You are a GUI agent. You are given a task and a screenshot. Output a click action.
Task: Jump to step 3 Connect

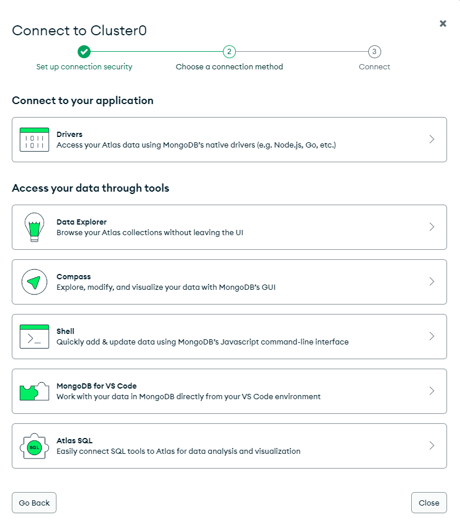coord(374,66)
